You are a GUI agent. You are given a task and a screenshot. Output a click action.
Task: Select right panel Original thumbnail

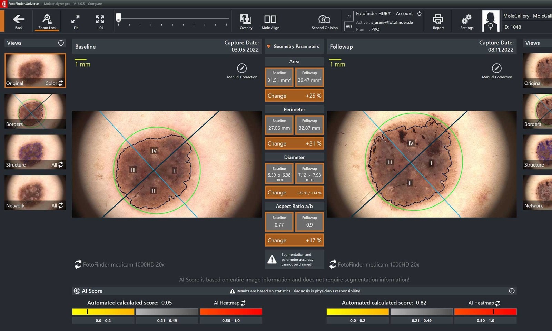tap(538, 70)
